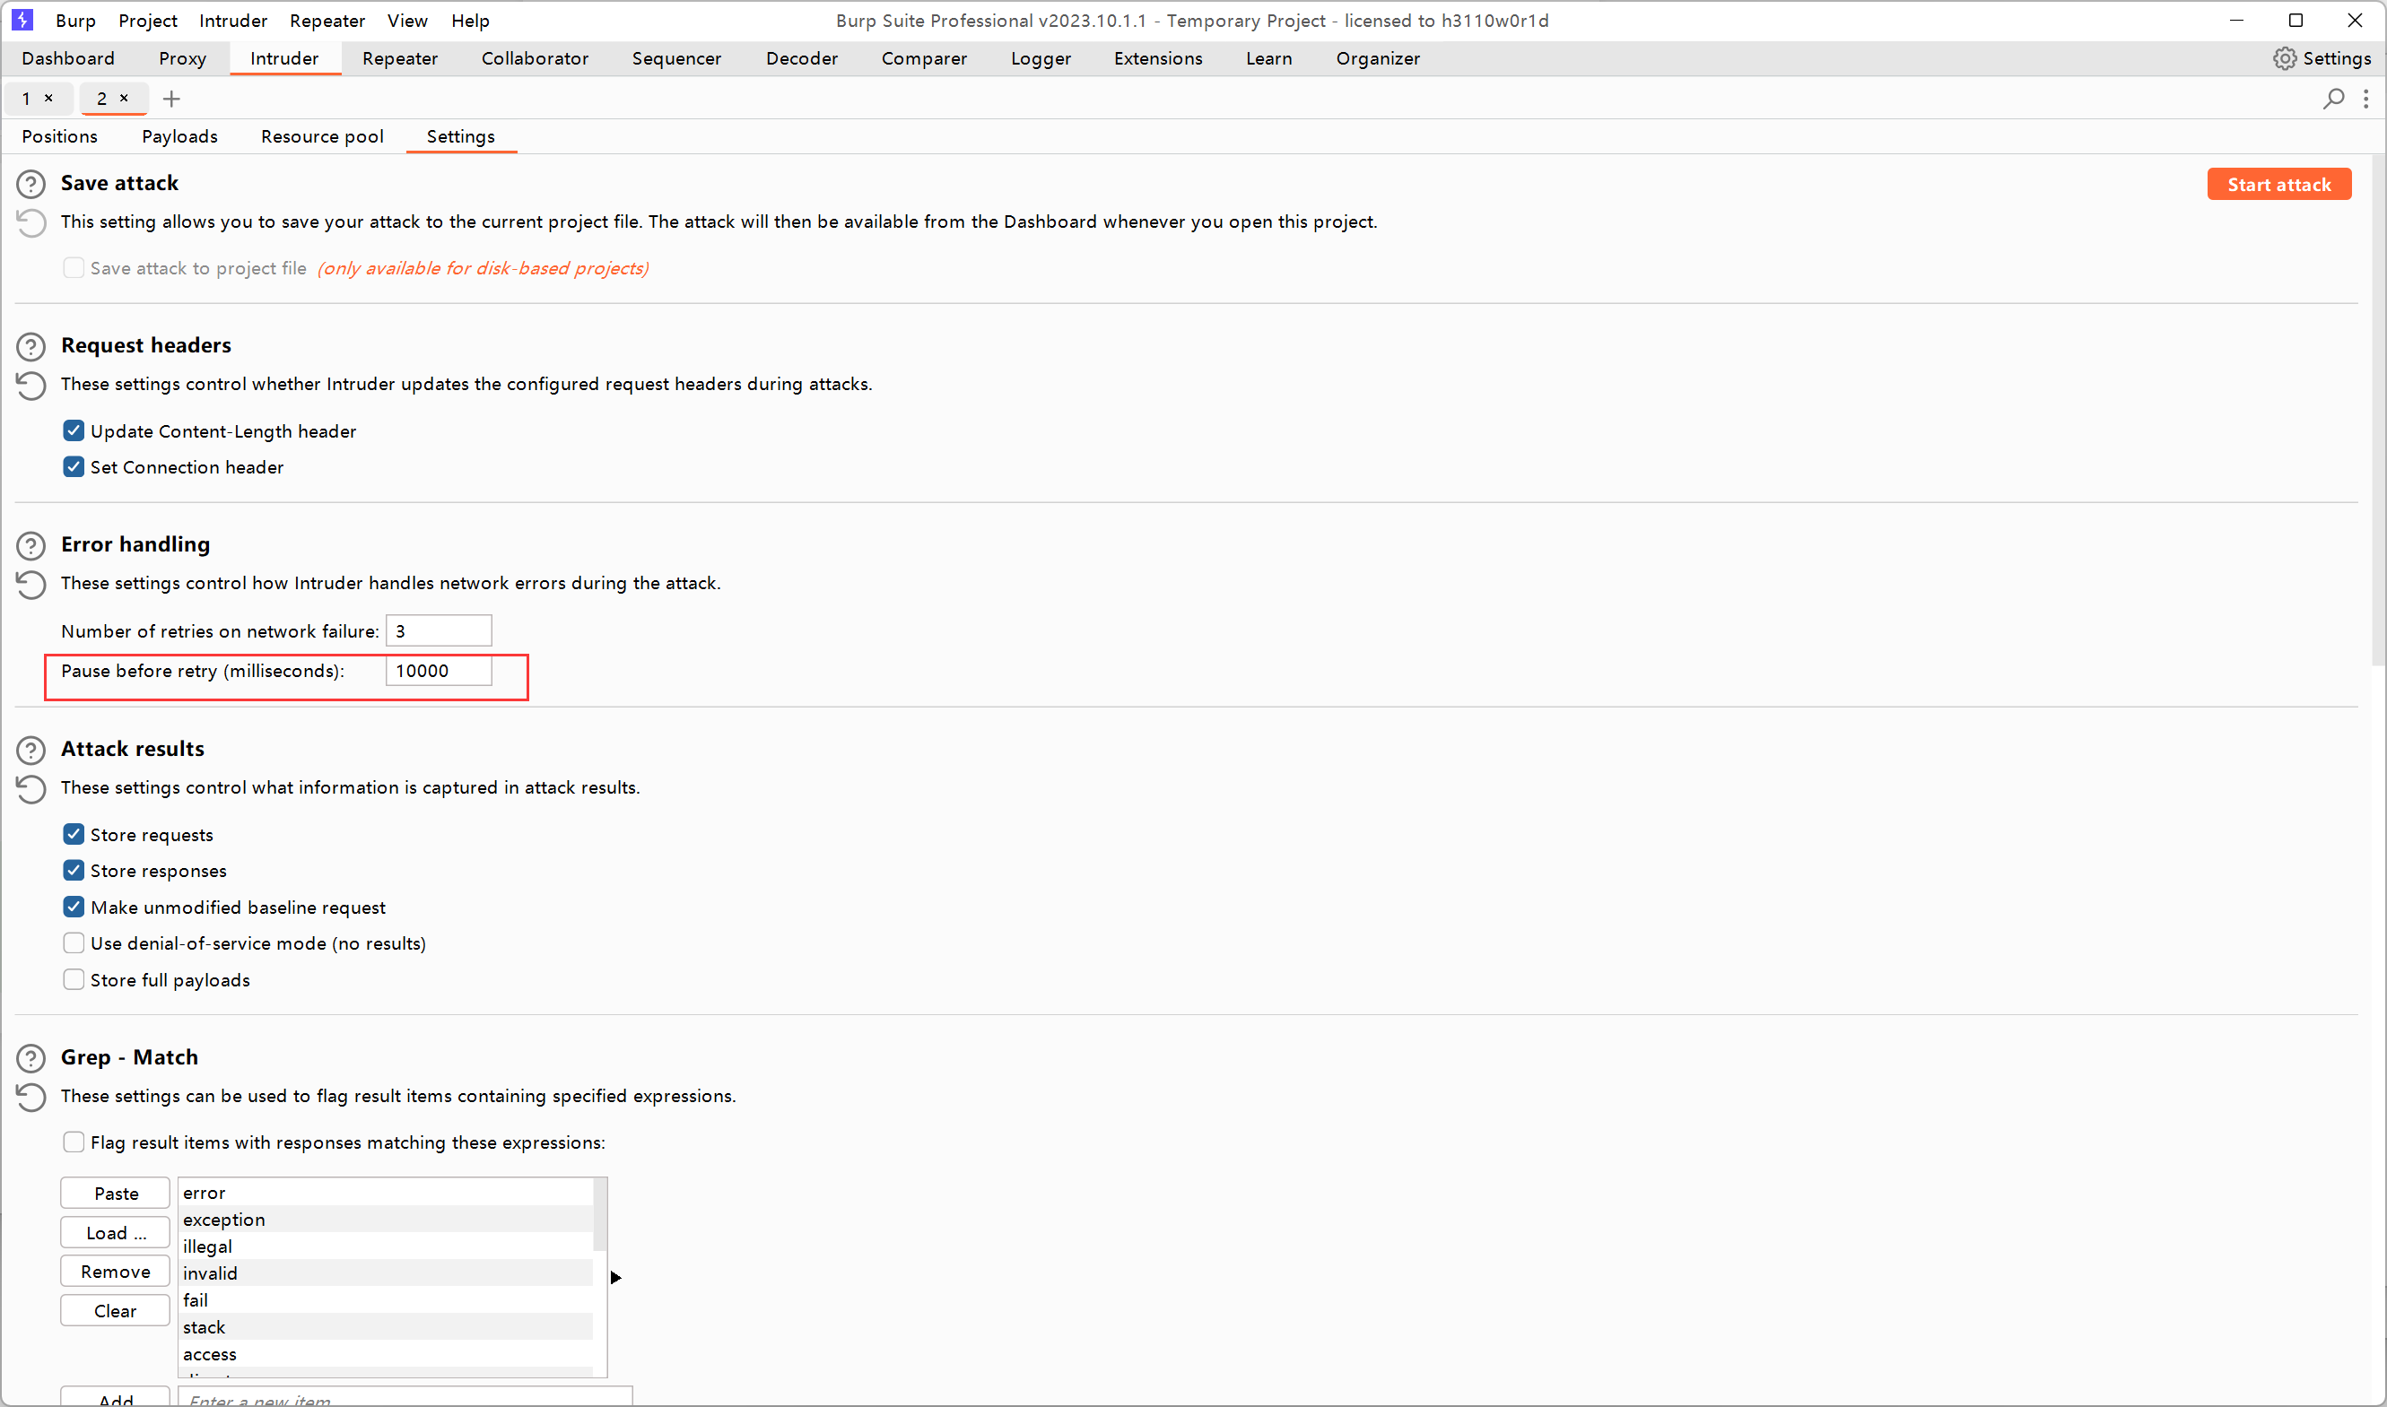Switch to the Comparer tab
Image resolution: width=2387 pixels, height=1407 pixels.
click(x=925, y=59)
